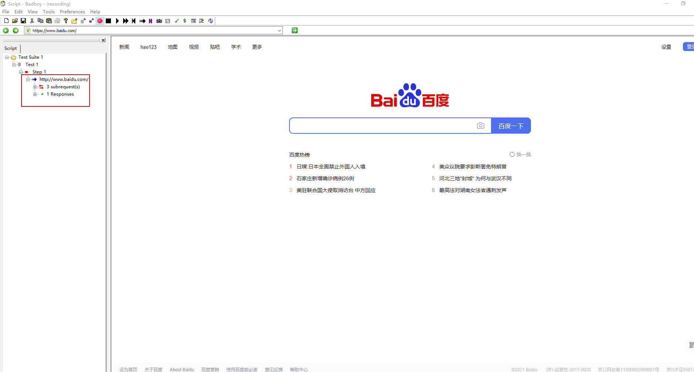Refresh hot list with 换一换

pos(520,154)
